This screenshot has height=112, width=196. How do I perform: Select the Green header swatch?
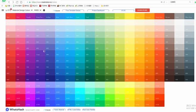[100, 16]
